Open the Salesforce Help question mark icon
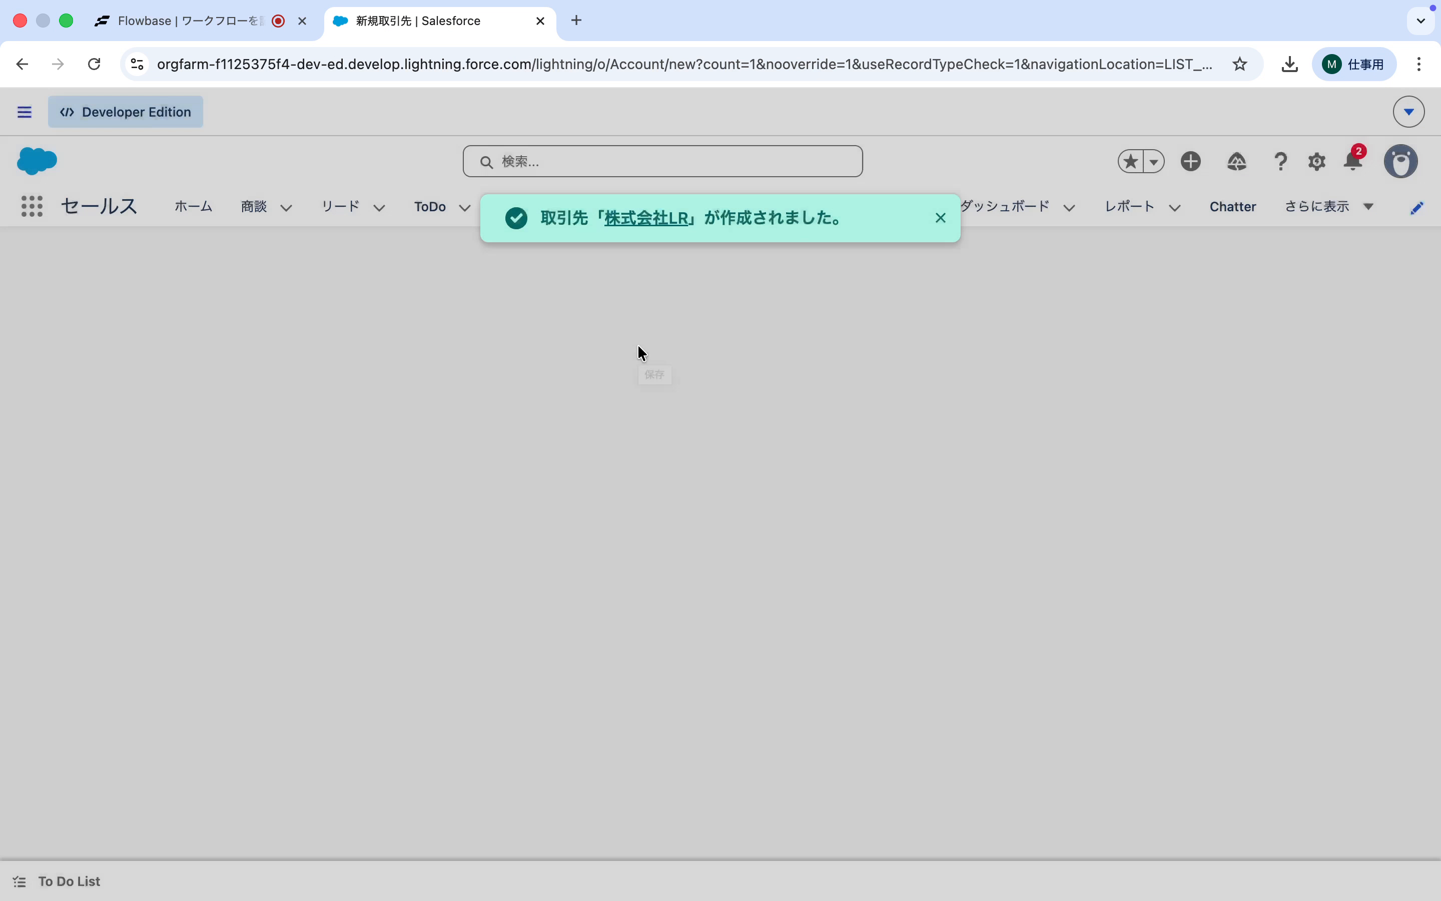This screenshot has height=901, width=1441. coord(1280,162)
